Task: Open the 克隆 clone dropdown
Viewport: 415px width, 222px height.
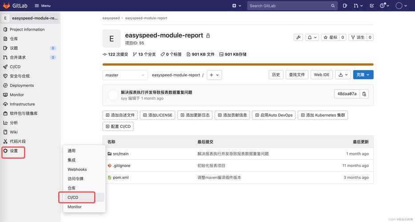Action: (x=363, y=75)
